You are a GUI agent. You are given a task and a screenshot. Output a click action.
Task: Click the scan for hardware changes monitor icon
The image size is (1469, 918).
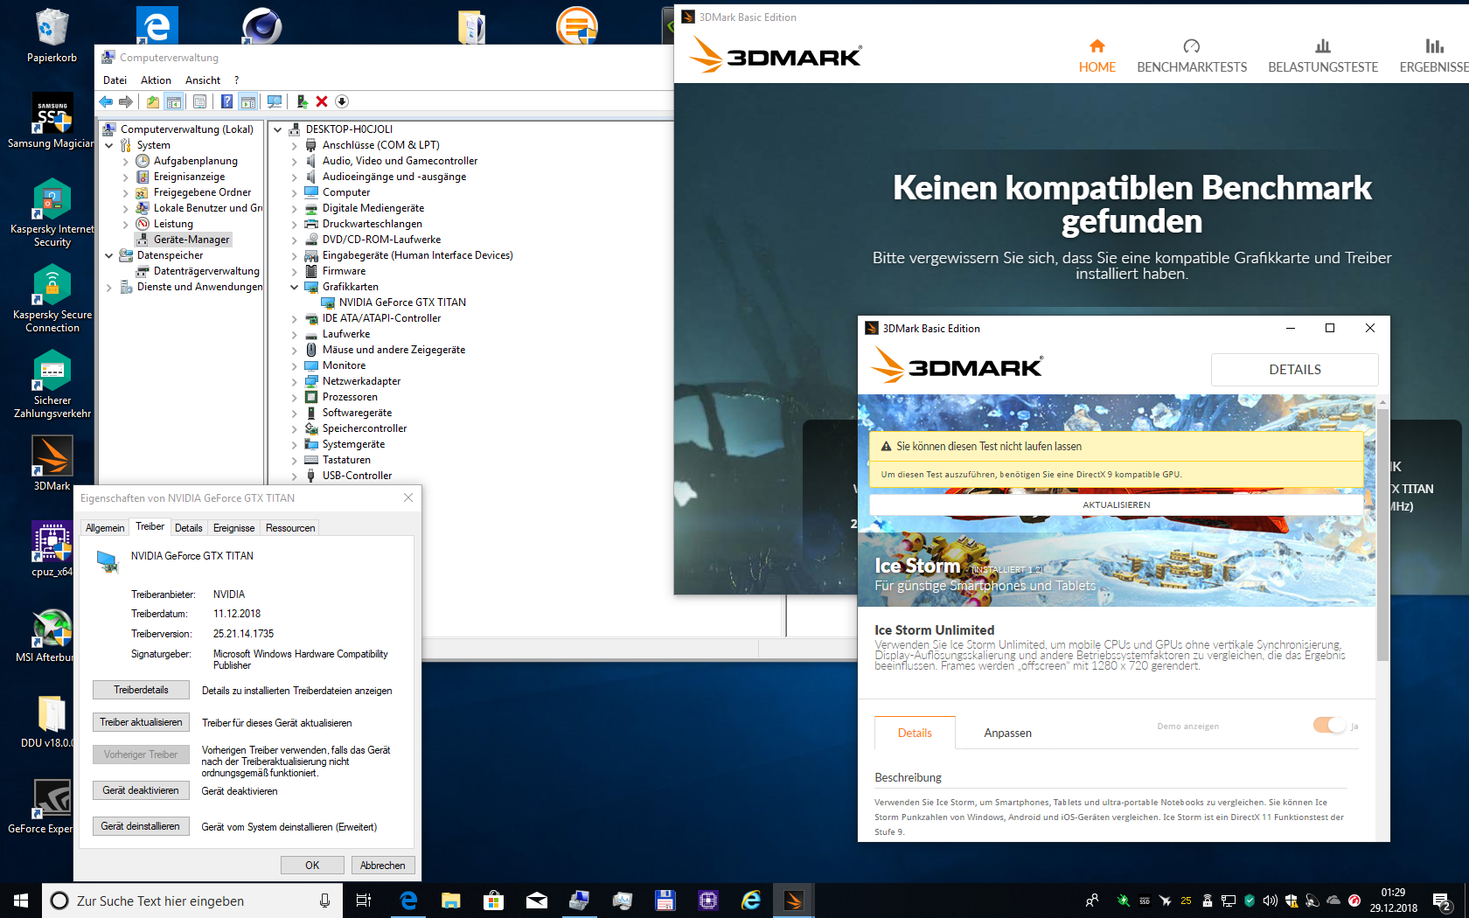pyautogui.click(x=275, y=102)
